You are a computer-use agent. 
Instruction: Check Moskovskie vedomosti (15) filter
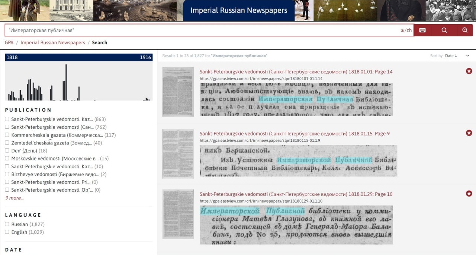(x=7, y=158)
